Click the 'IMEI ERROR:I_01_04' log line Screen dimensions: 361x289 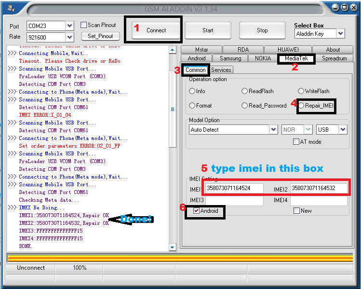point(45,115)
